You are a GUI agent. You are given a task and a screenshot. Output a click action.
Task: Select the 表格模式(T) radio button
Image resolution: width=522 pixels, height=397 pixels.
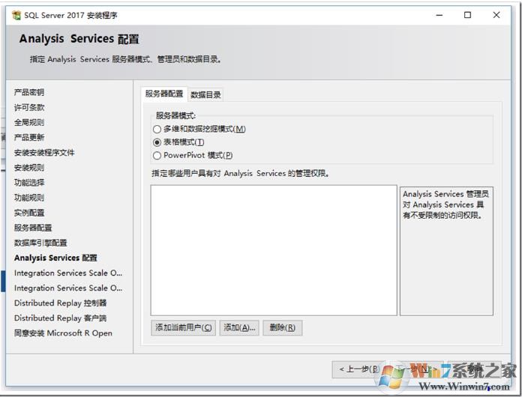tap(157, 142)
